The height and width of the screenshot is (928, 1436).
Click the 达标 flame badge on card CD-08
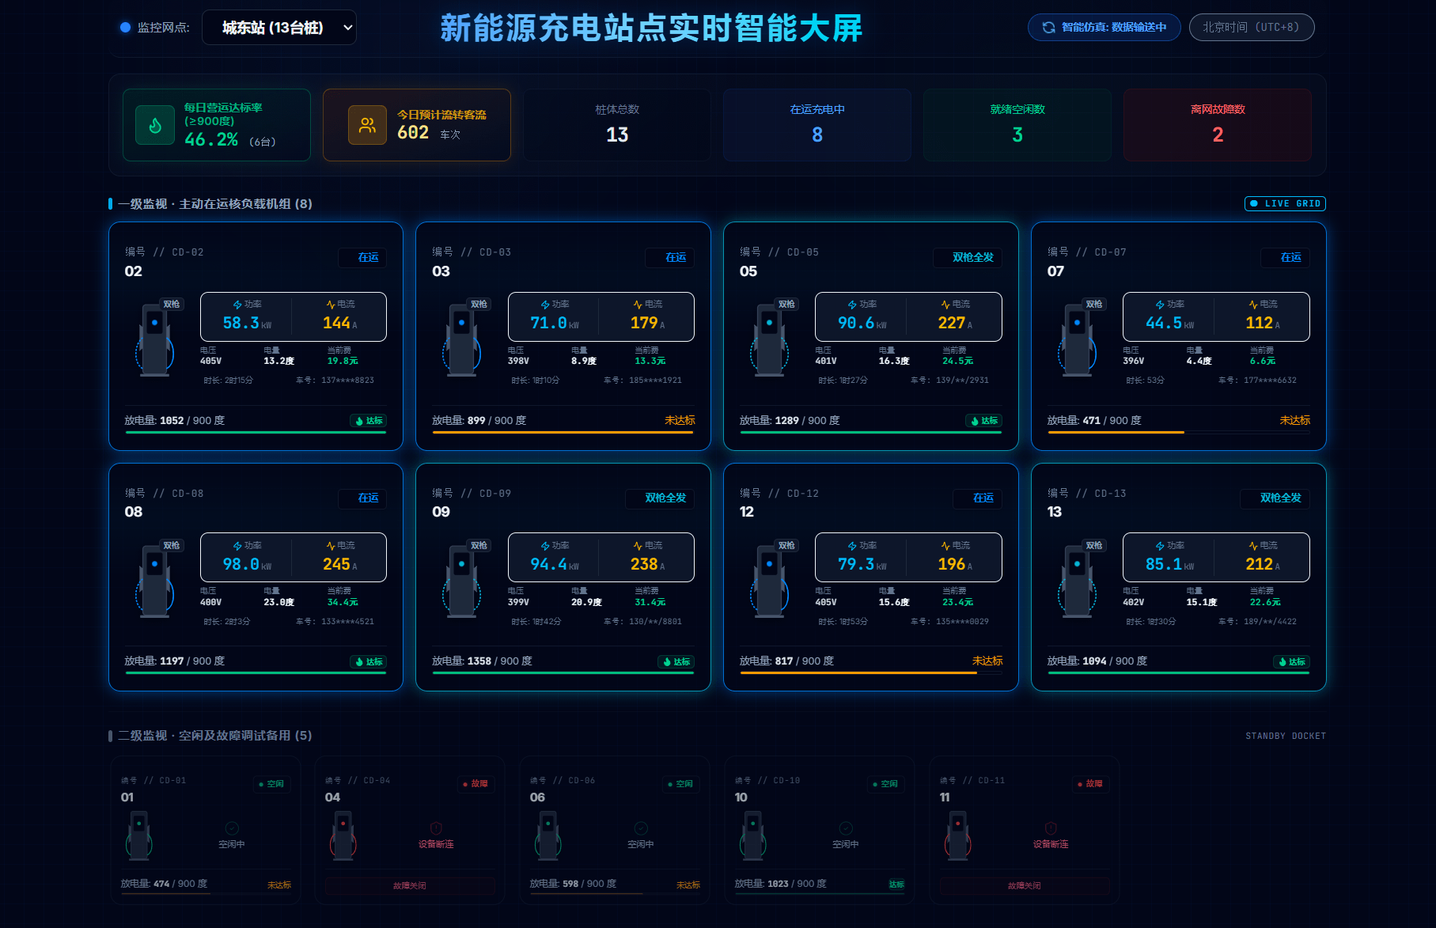click(x=369, y=662)
